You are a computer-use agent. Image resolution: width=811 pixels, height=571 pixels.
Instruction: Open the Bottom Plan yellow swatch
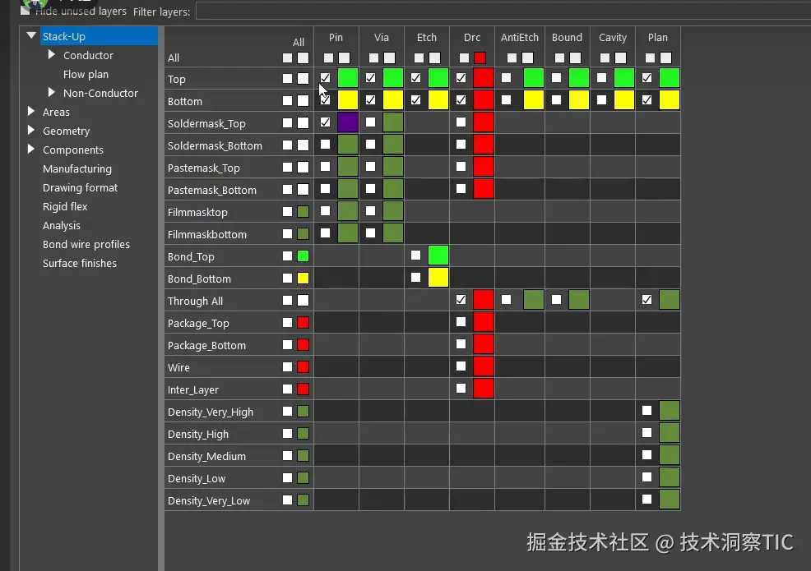[x=670, y=100]
